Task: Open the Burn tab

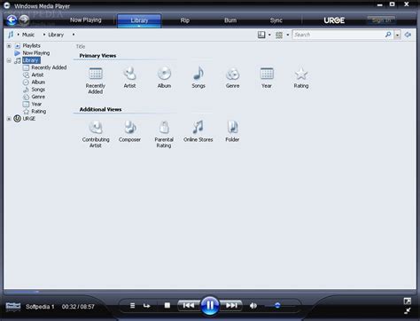Action: point(230,20)
